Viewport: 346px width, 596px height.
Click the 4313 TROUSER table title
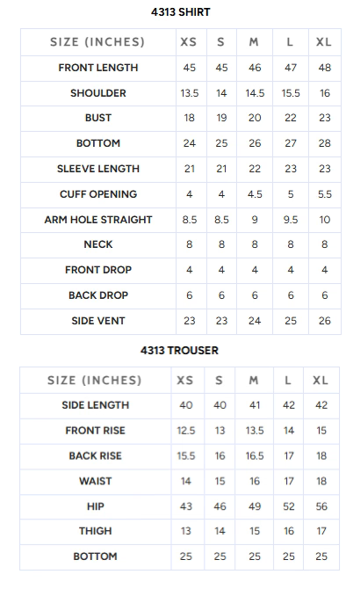point(179,351)
